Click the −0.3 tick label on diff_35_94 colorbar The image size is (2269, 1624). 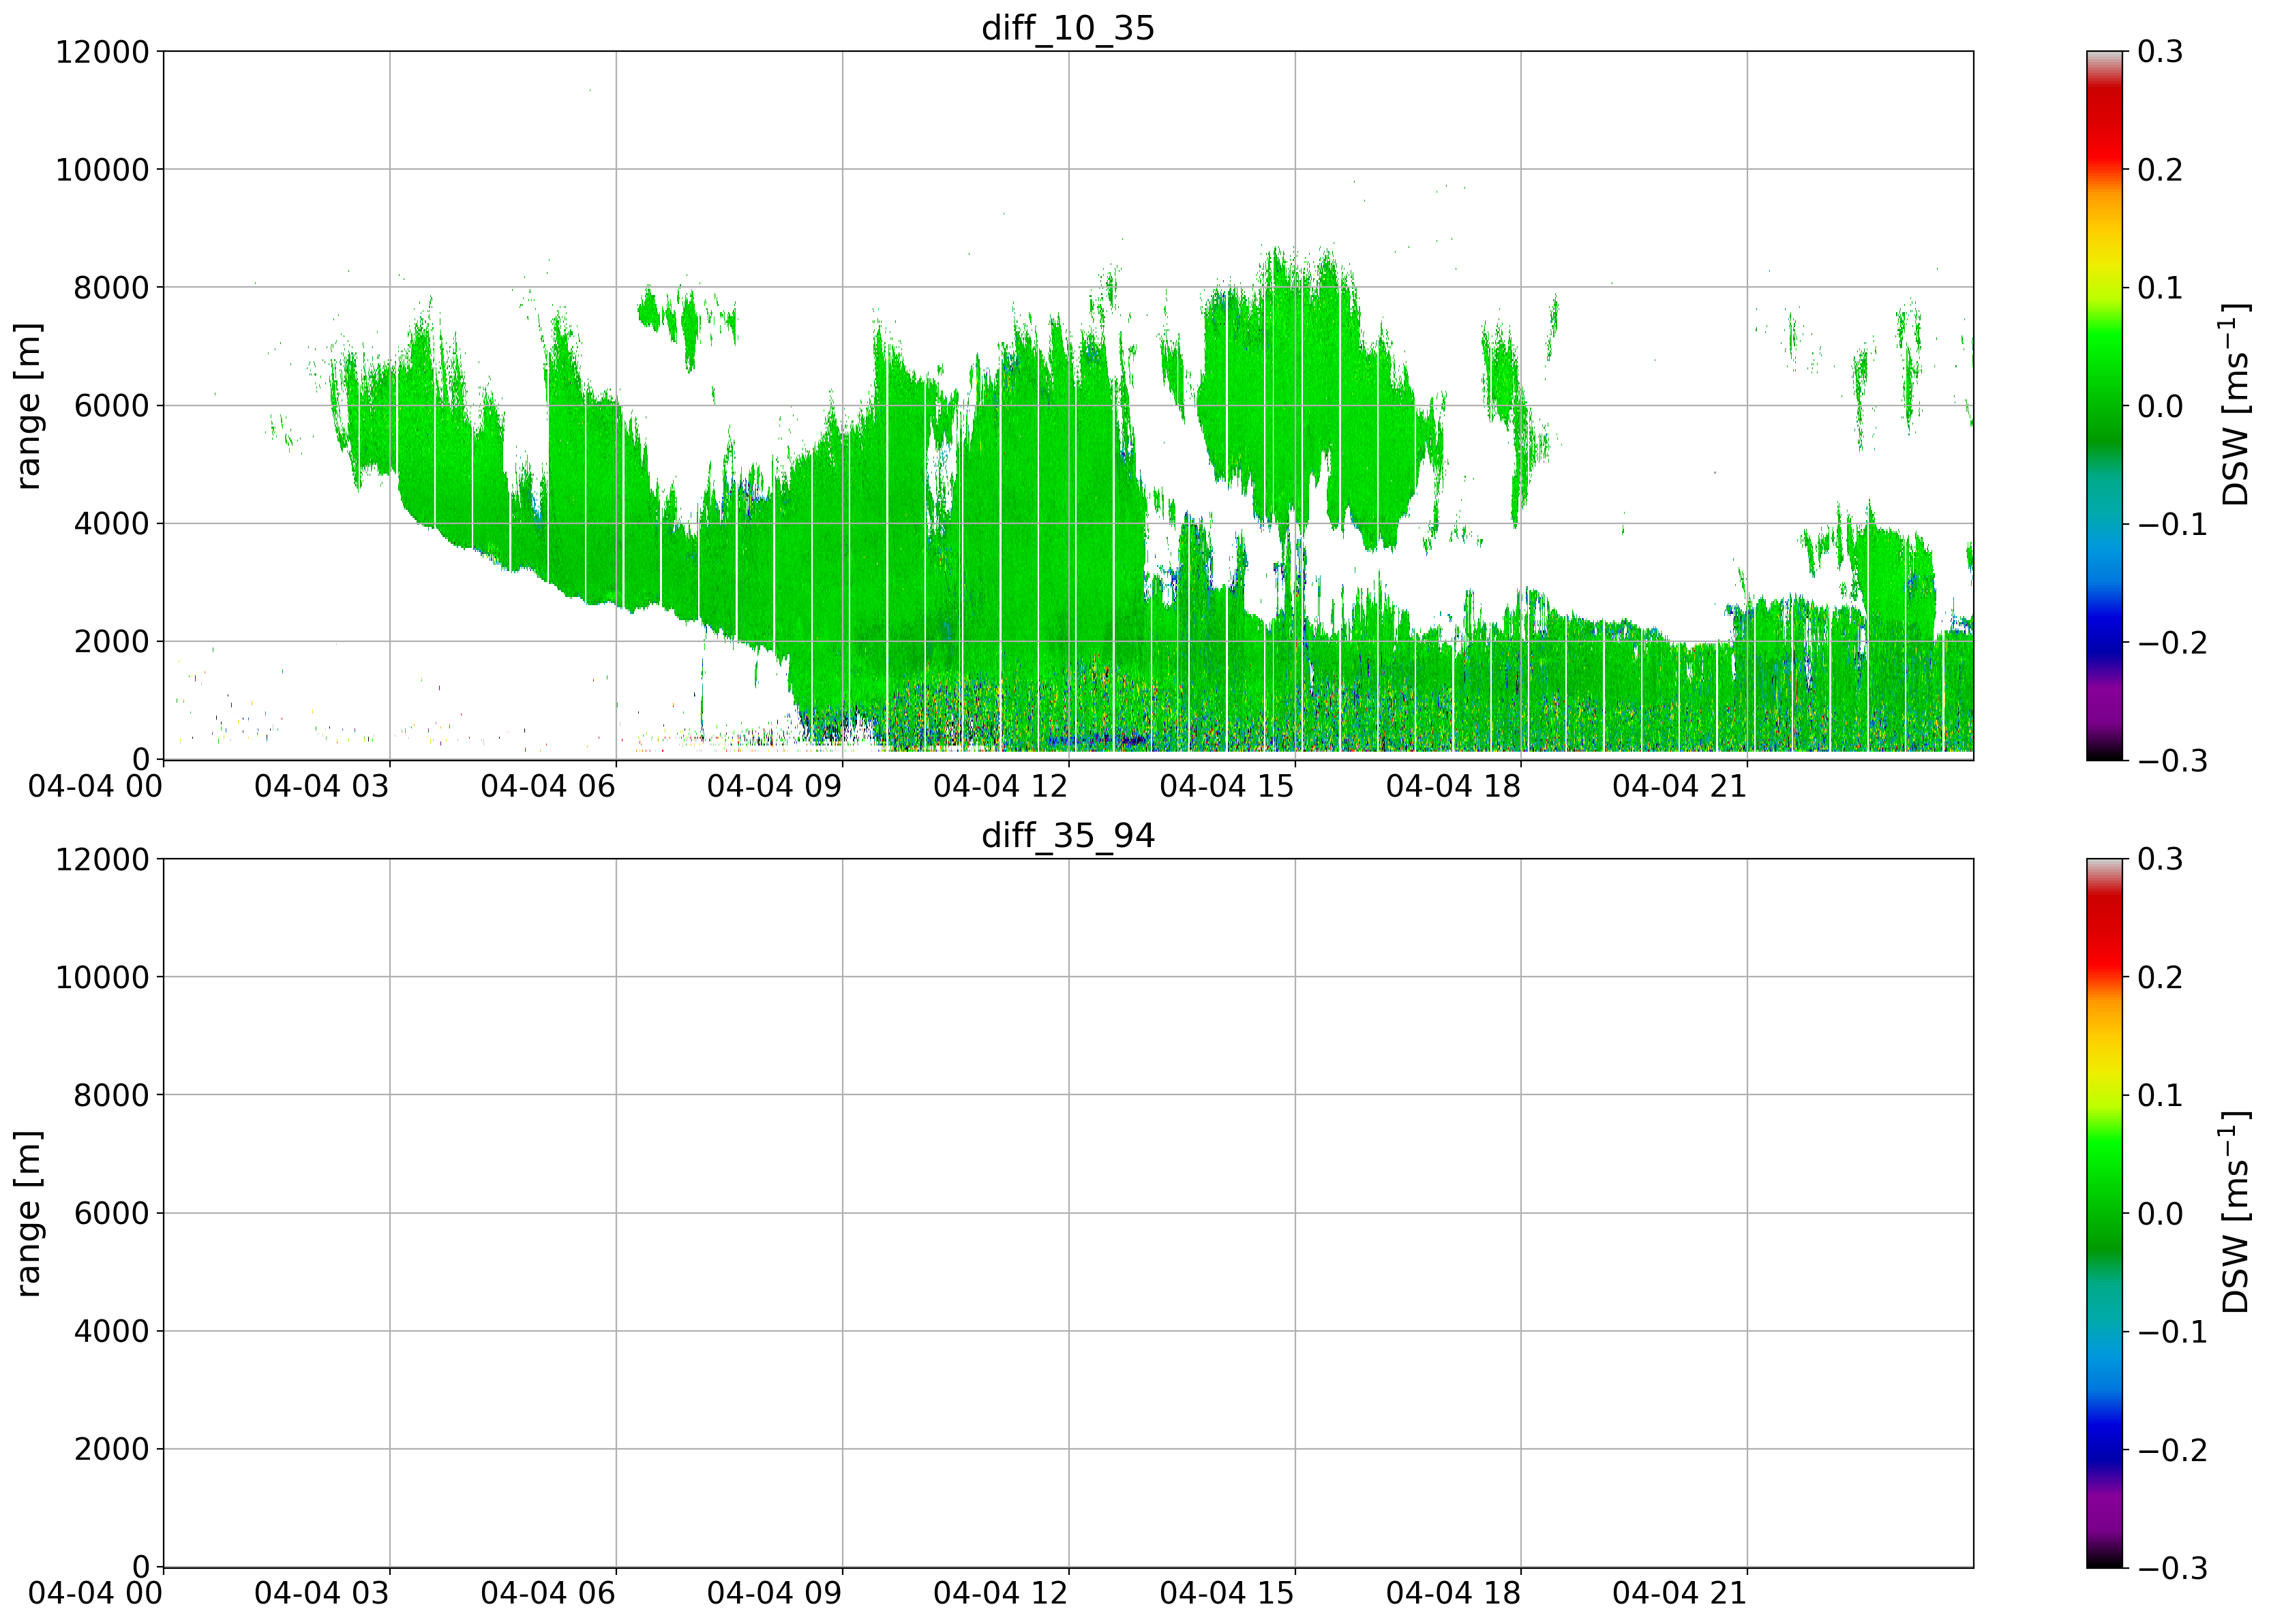[x=2173, y=1568]
